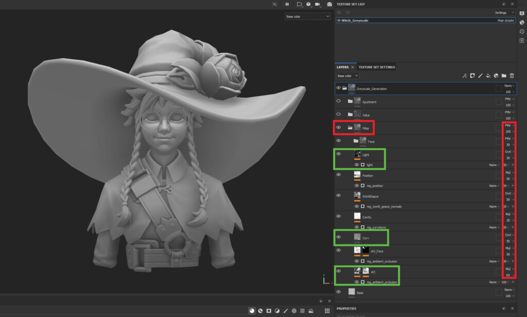Open blend mode dropdown for Greyscale_Generation layer
Image resolution: width=527 pixels, height=317 pixels.
509,85
